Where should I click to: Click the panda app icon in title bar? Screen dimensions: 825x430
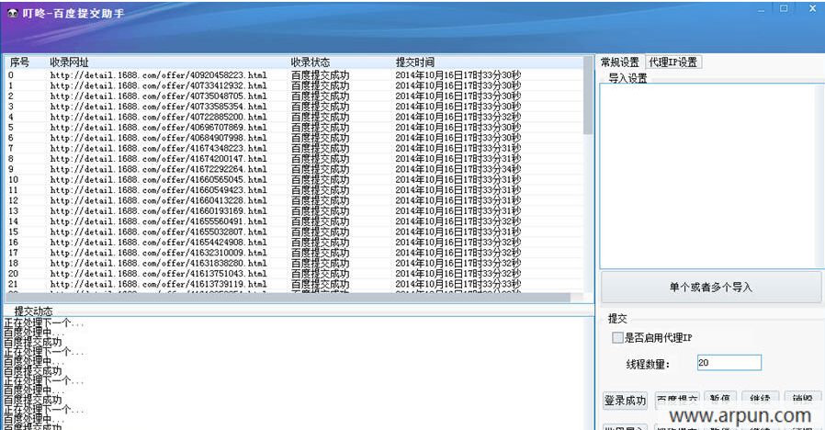click(x=12, y=13)
